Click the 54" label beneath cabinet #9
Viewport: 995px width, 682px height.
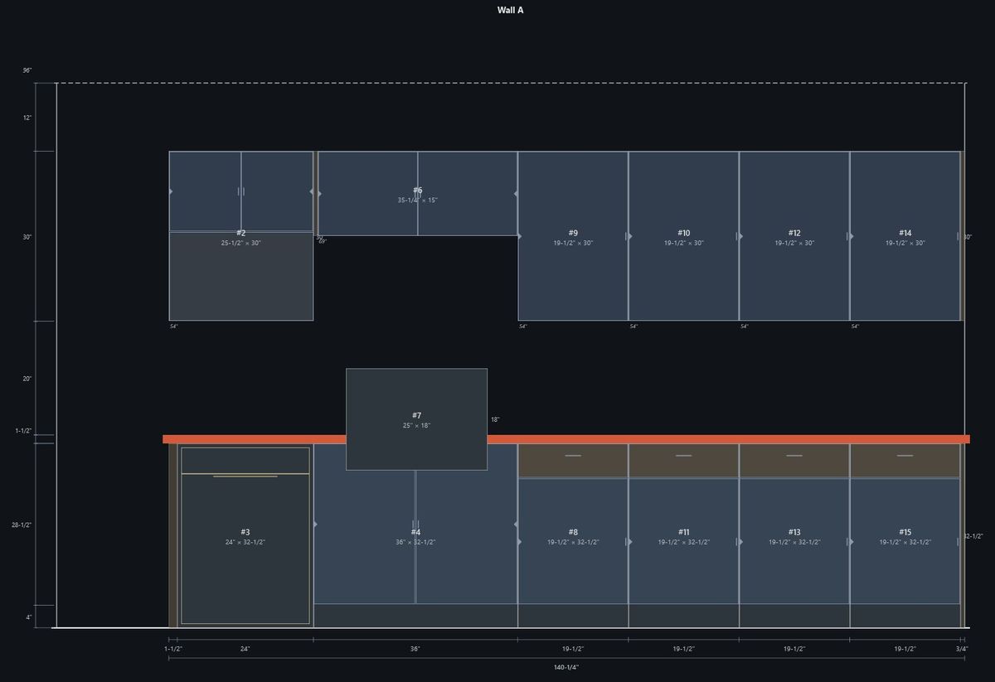[x=523, y=326]
